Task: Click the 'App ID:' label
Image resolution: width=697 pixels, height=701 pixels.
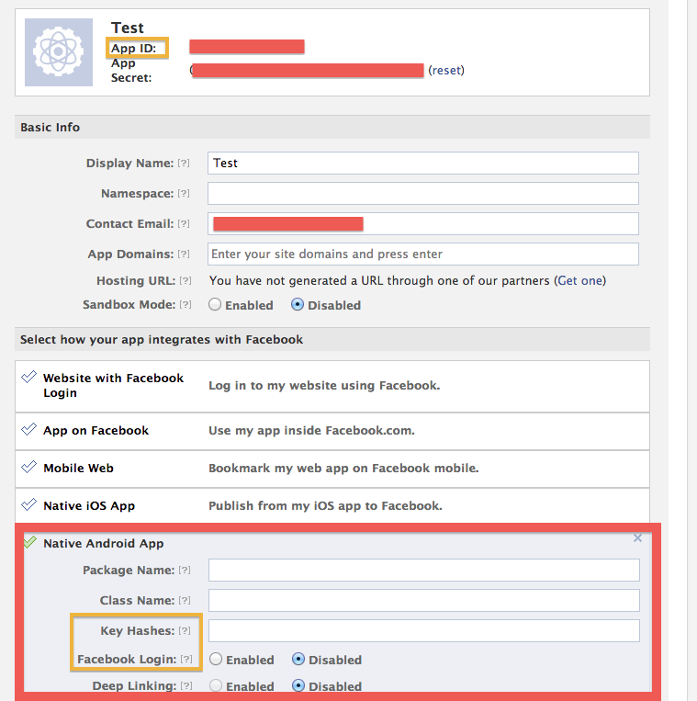Action: [133, 49]
